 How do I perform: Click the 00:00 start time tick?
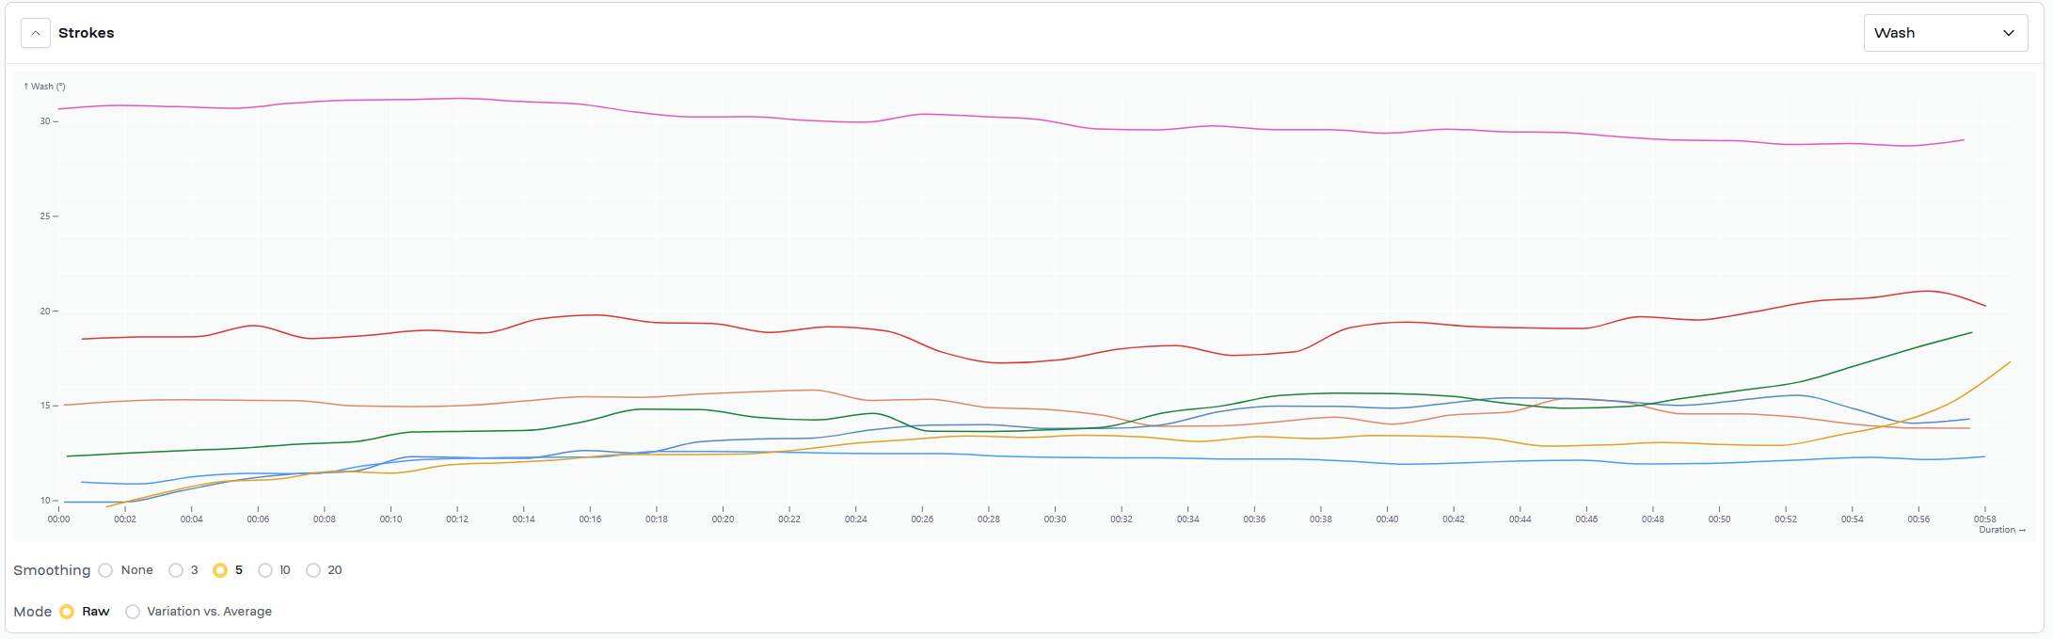[x=59, y=519]
